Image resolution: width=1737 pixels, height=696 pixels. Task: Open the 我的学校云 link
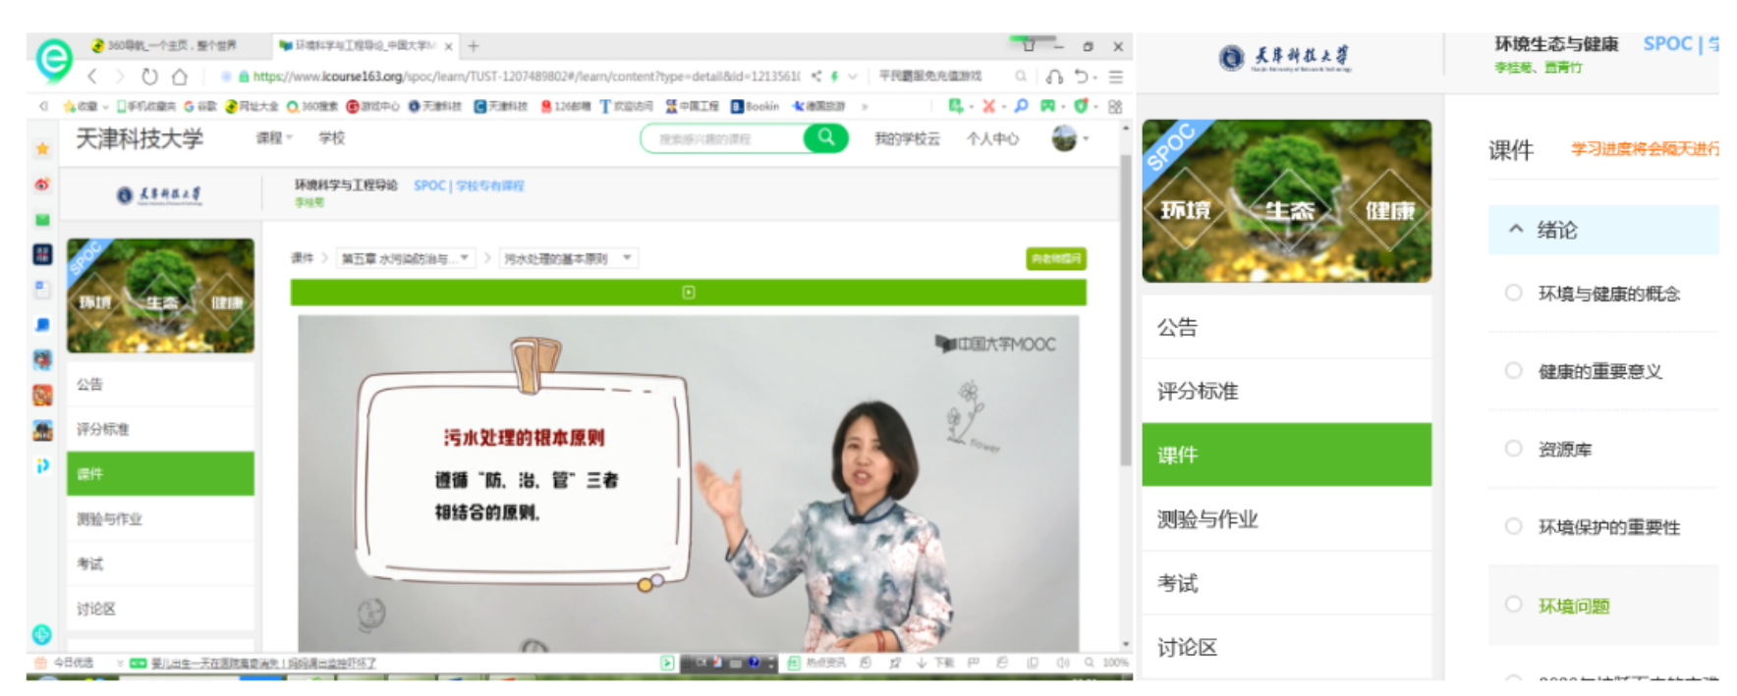tap(907, 139)
